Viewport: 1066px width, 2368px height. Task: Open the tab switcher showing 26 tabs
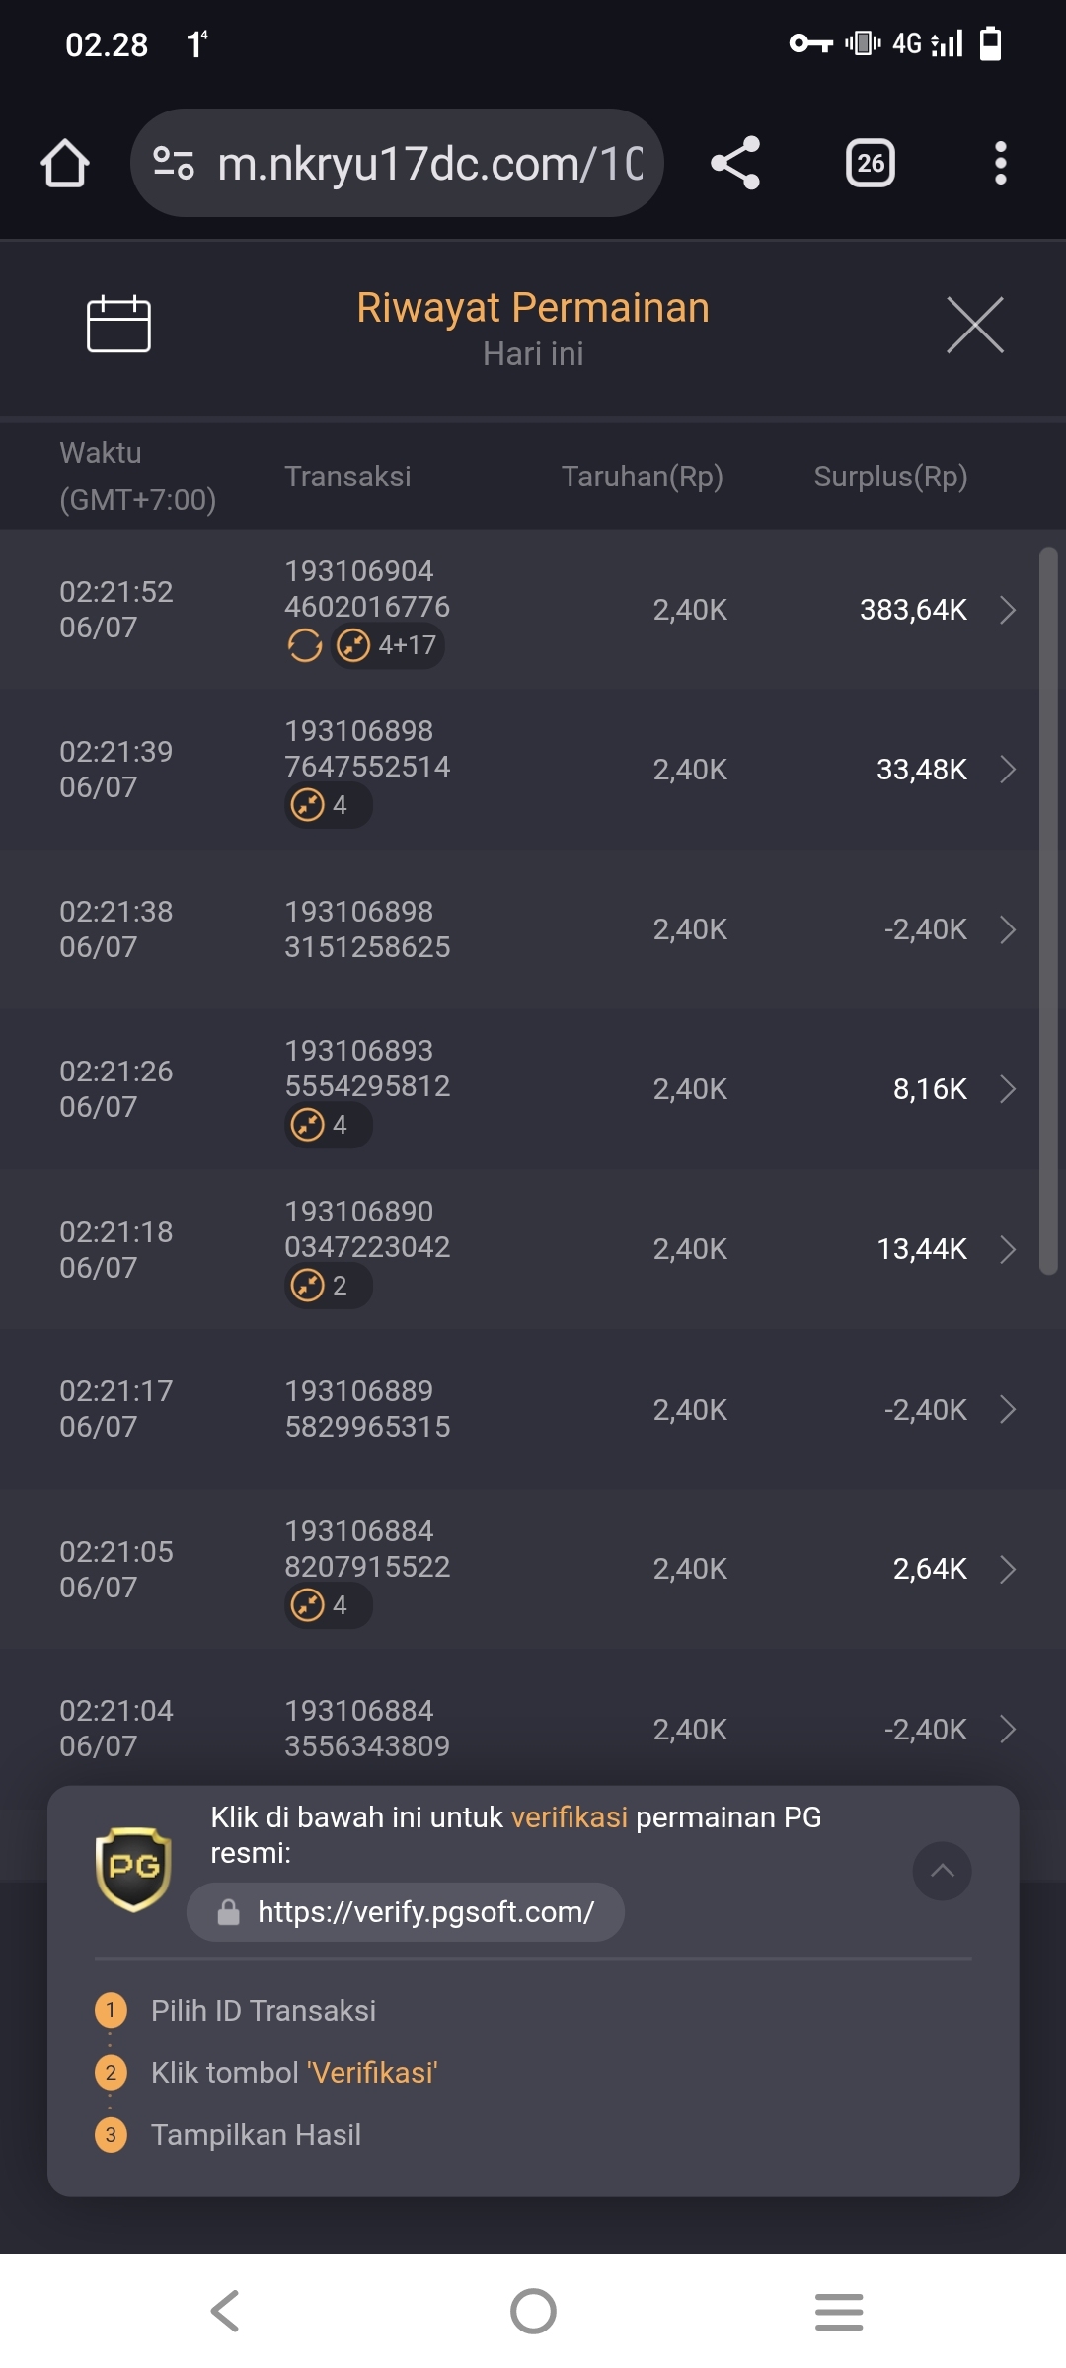coord(871,163)
